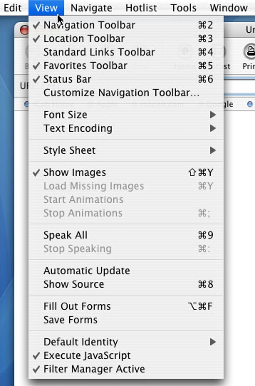Open the Navigate menu

click(x=91, y=8)
